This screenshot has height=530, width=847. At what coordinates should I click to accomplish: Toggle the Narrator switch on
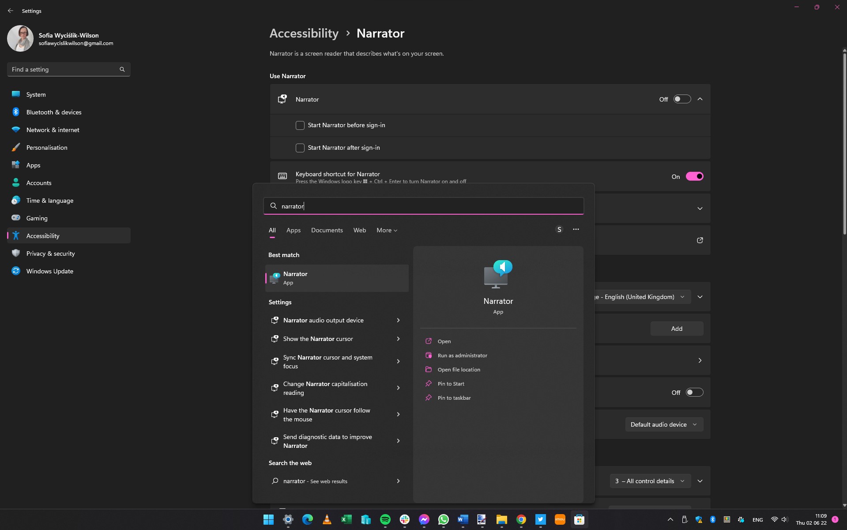(681, 99)
